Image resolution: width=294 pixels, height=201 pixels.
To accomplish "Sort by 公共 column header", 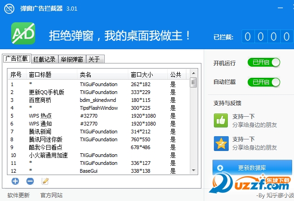I will pos(176,75).
